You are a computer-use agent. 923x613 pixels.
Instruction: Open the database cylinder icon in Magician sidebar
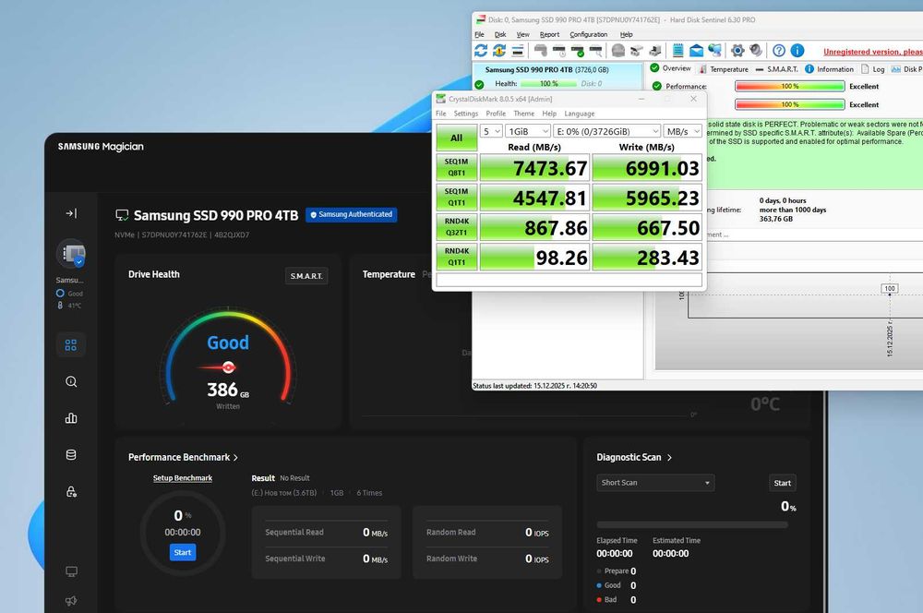(71, 454)
